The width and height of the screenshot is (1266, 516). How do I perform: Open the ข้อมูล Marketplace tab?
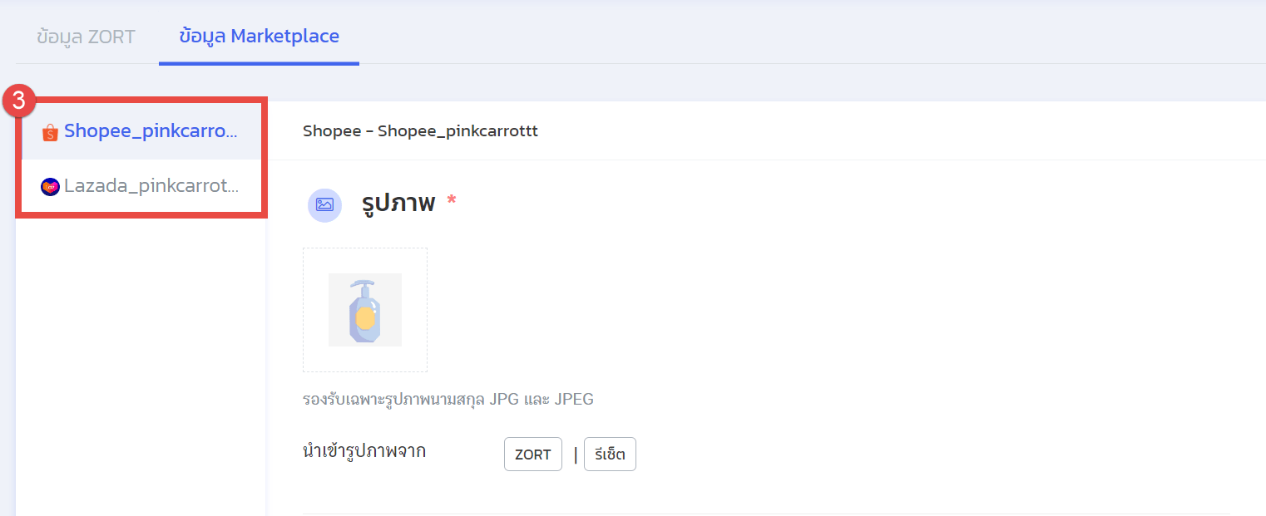tap(259, 37)
